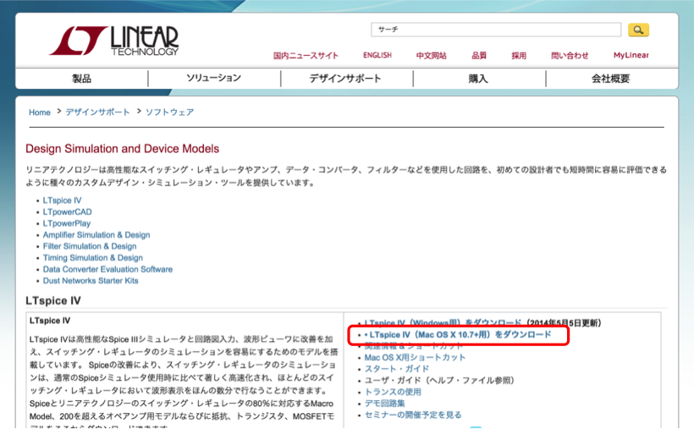Click the Linear Technology logo
694x429 pixels.
(x=114, y=41)
